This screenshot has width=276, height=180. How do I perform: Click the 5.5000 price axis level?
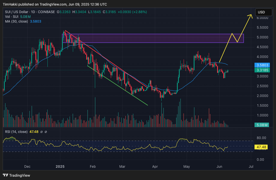coord(262,28)
